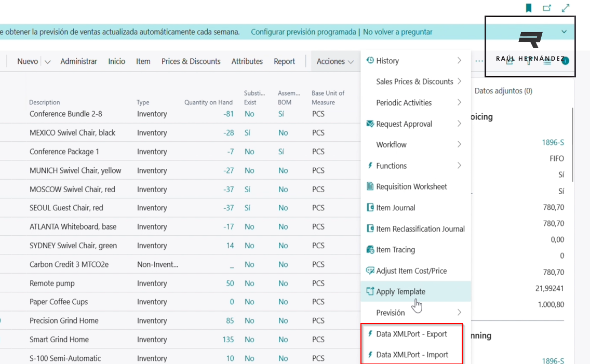Open the Nuevo dropdown arrow
This screenshot has width=590, height=364.
click(47, 62)
